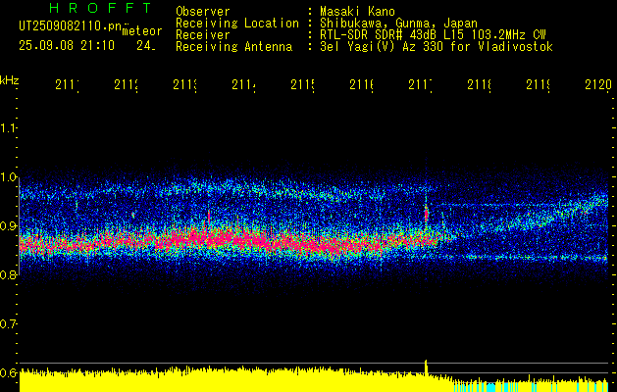Click the 2117 time axis marker
Image resolution: width=617 pixels, height=392 pixels.
[x=421, y=85]
